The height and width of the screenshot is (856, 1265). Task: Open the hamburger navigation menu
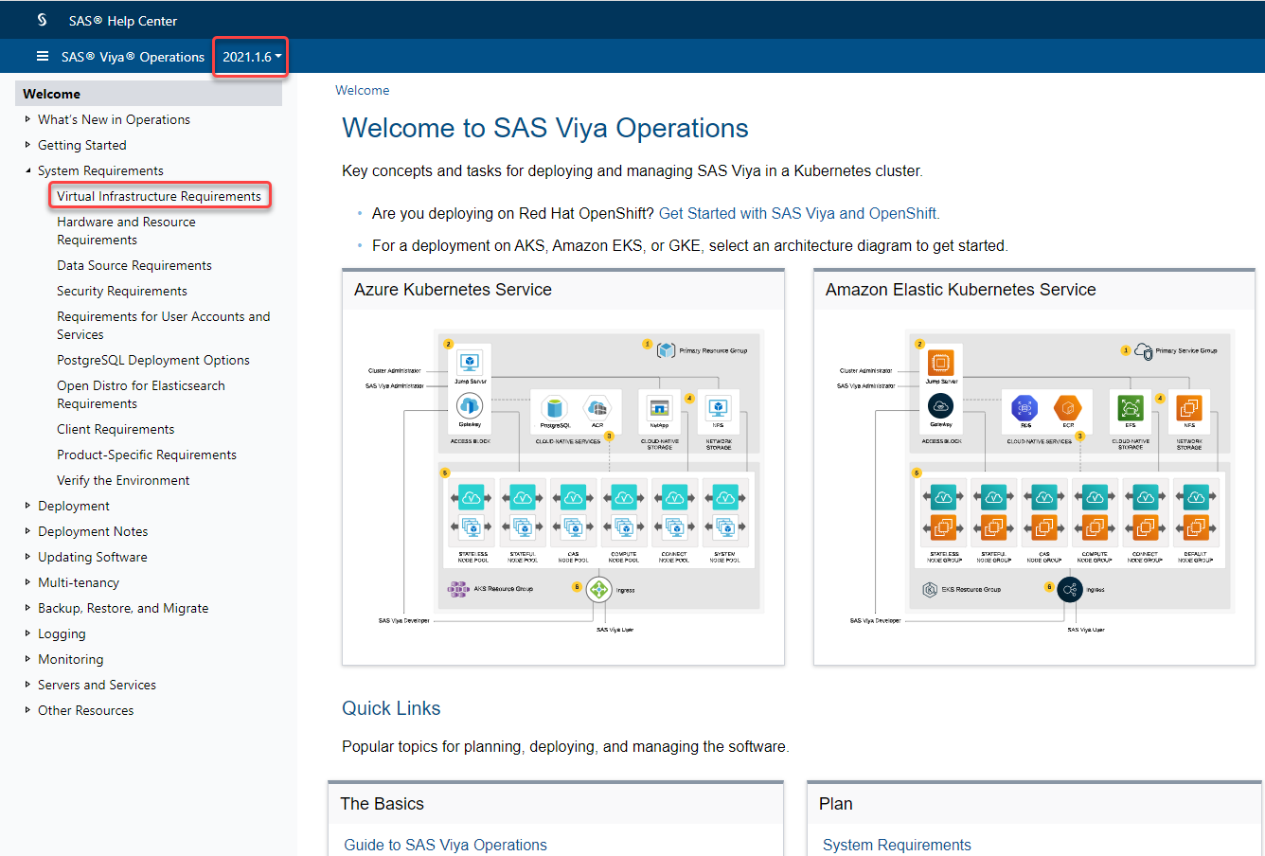[43, 57]
